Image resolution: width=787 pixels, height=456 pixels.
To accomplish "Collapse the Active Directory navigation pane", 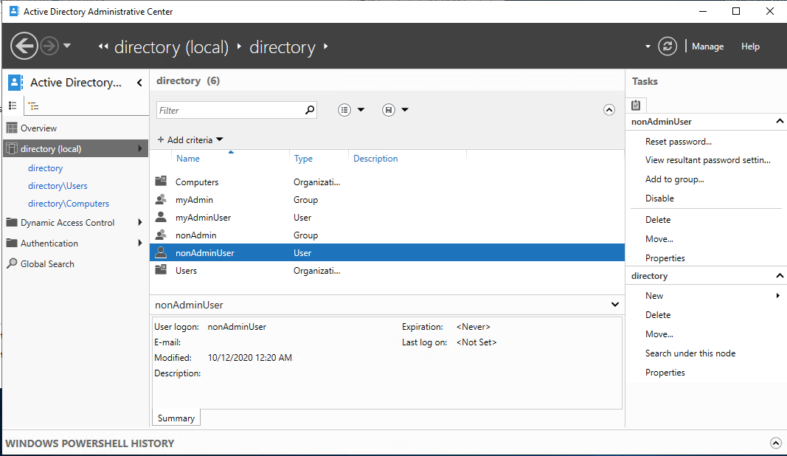I will point(138,83).
